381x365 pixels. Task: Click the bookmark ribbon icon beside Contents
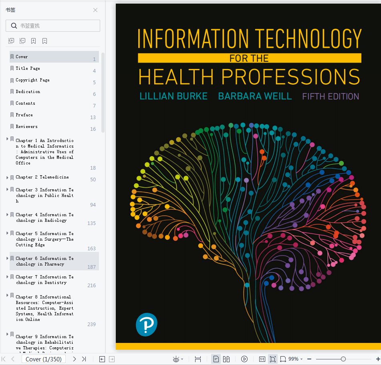pyautogui.click(x=12, y=103)
